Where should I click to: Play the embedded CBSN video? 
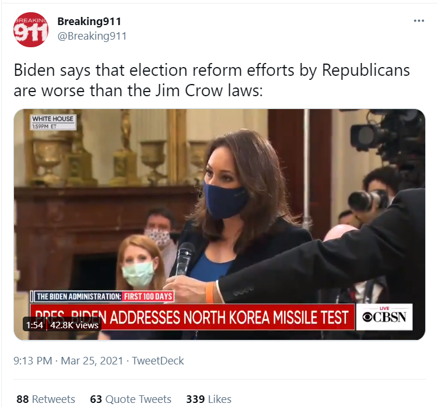click(219, 224)
